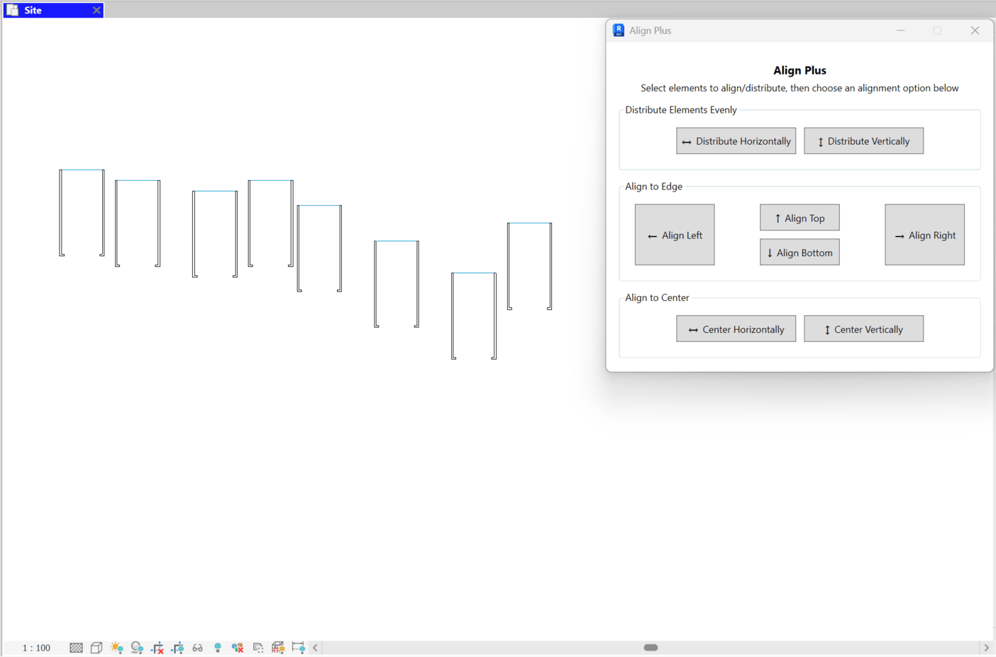The image size is (996, 657).
Task: Click the Analytical Model display icon
Action: [277, 647]
